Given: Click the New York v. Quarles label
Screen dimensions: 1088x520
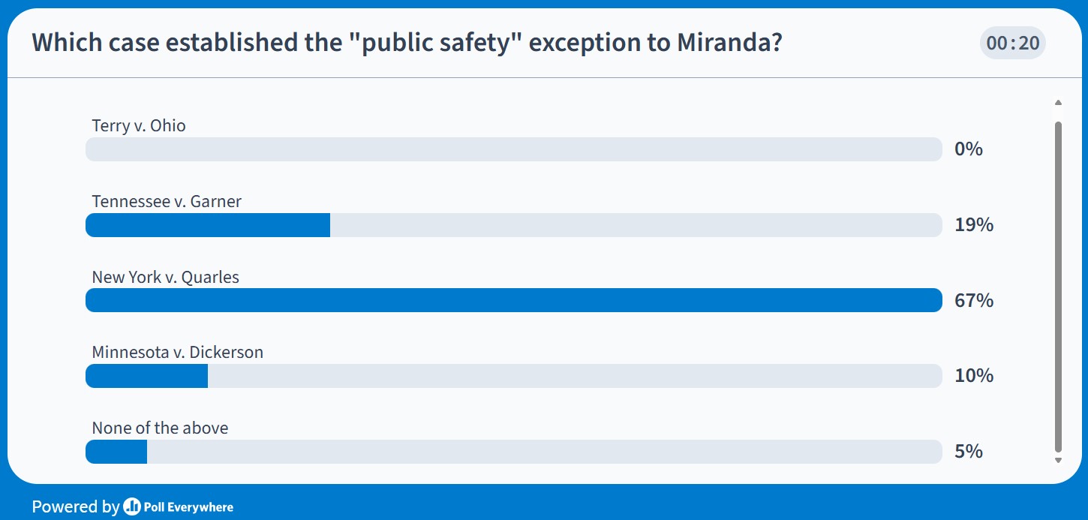Looking at the screenshot, I should [x=165, y=277].
